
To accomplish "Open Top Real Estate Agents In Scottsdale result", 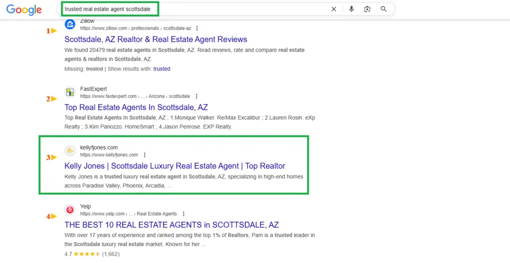I will click(136, 108).
